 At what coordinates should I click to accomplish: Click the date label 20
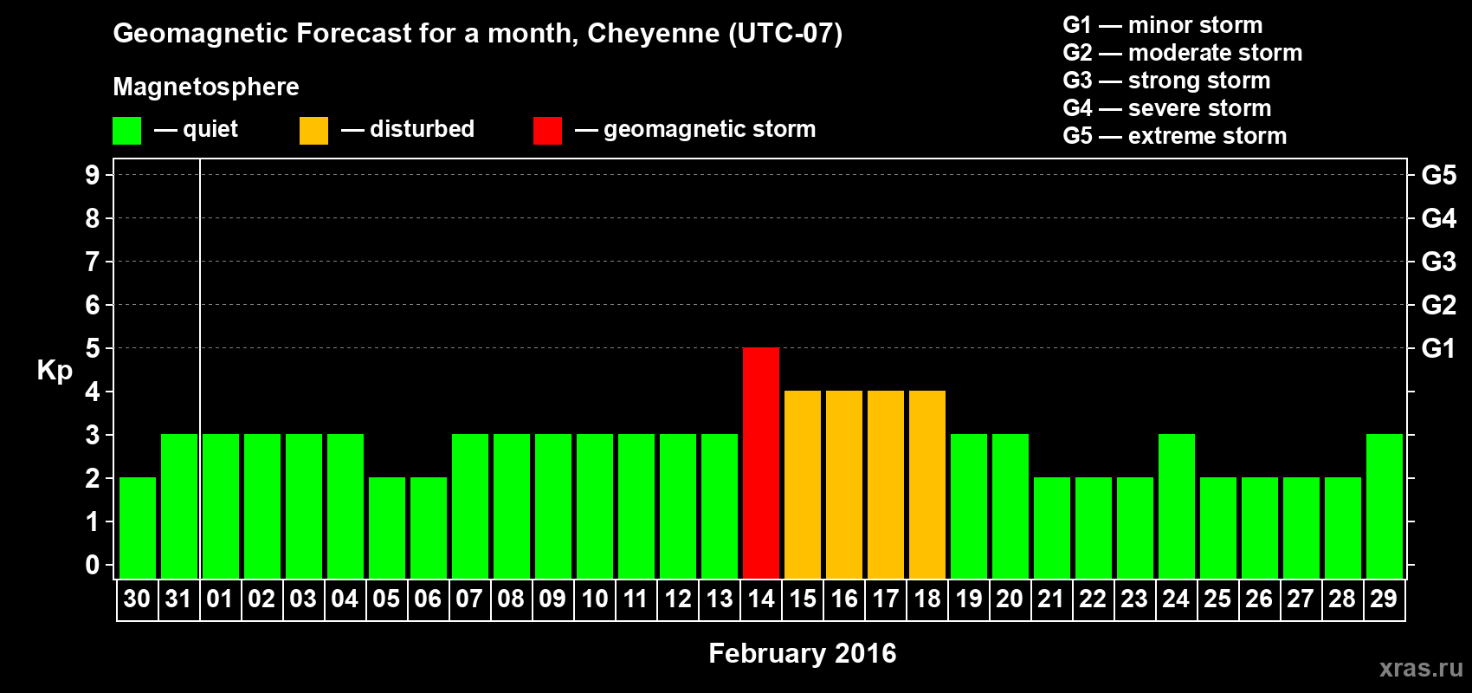click(x=1010, y=599)
